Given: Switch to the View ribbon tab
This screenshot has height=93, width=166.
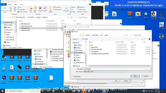Looking at the screenshot, I should coord(22,4).
